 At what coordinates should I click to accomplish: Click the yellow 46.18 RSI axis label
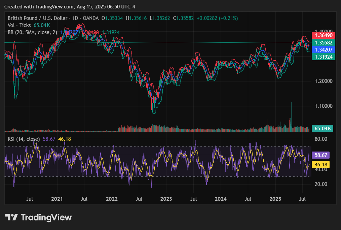(x=321, y=164)
